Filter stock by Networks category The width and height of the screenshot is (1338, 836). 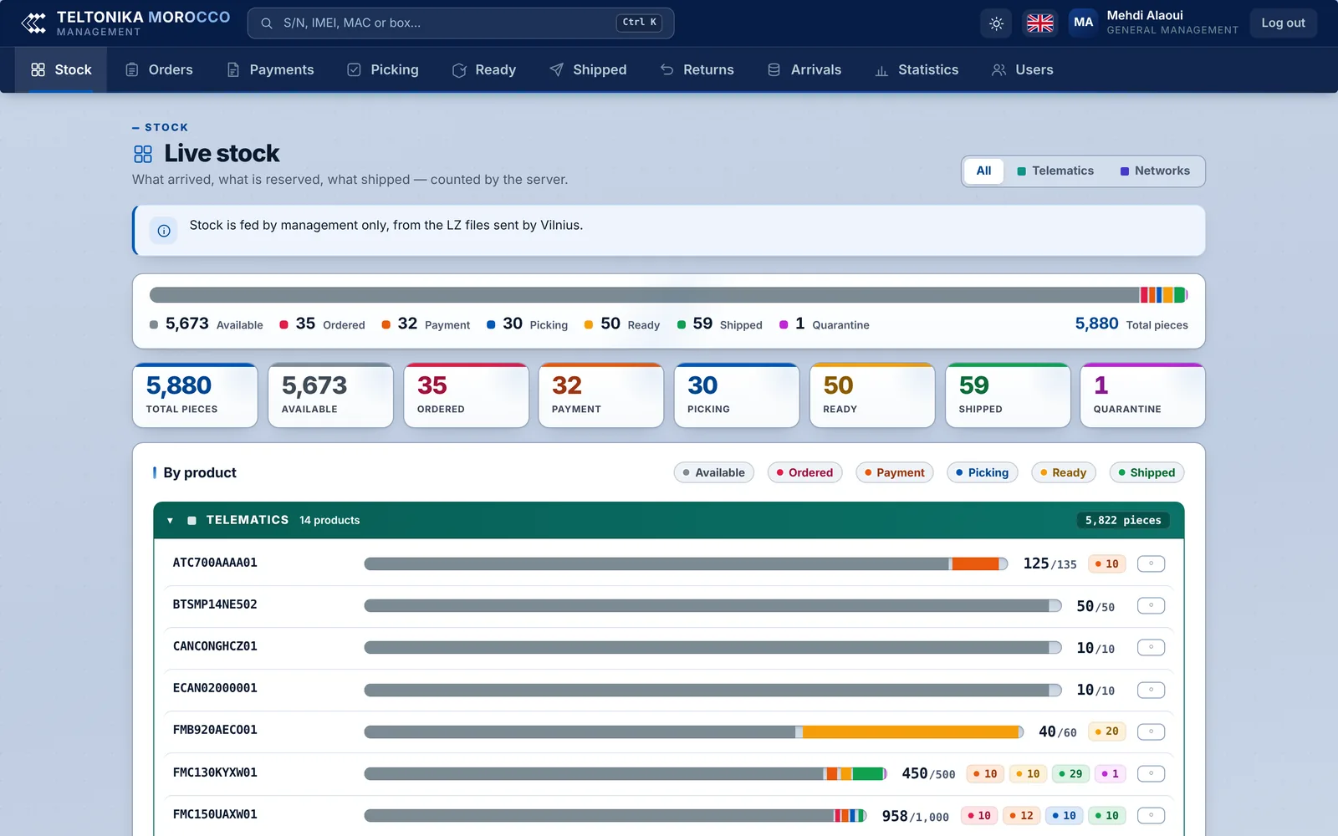(x=1155, y=171)
